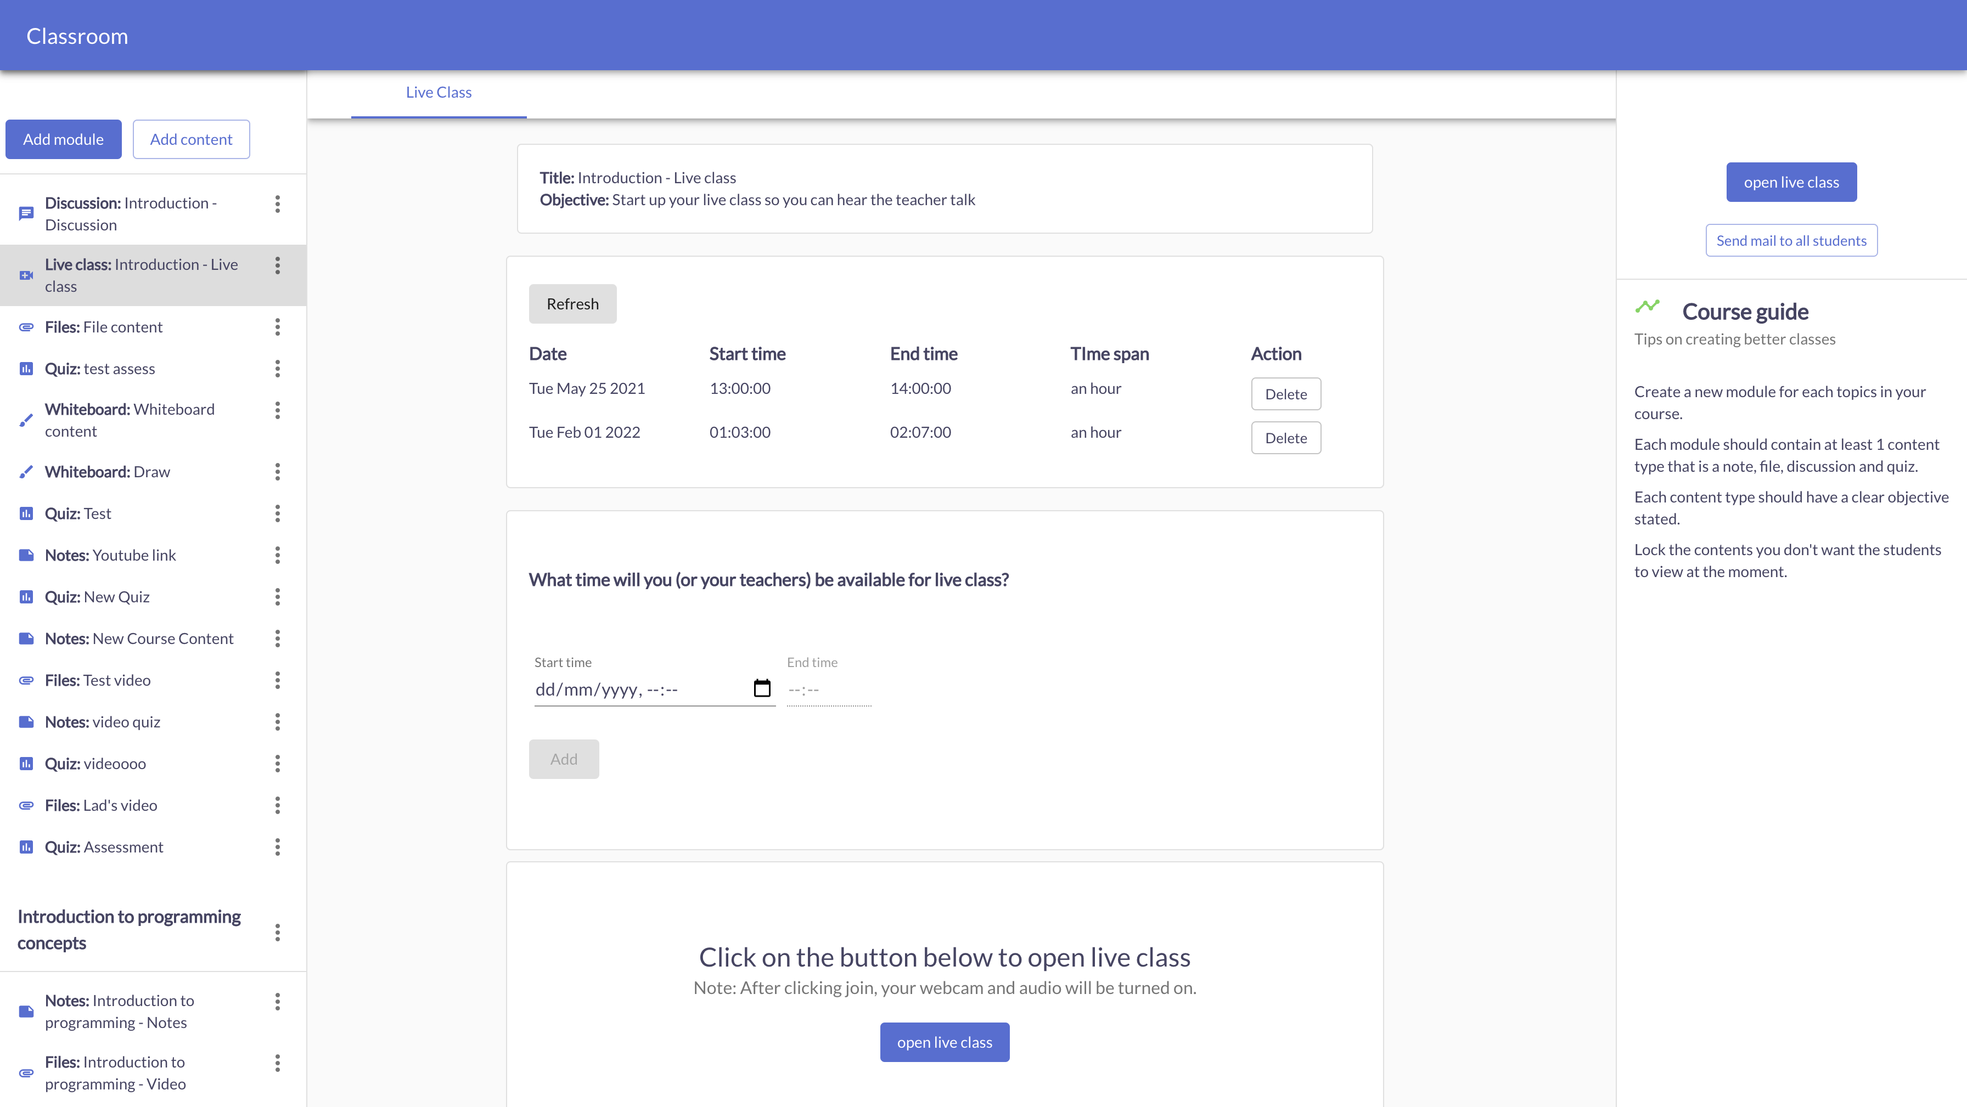Select Whiteboard: Whiteboard content in sidebar
1967x1107 pixels.
(130, 420)
